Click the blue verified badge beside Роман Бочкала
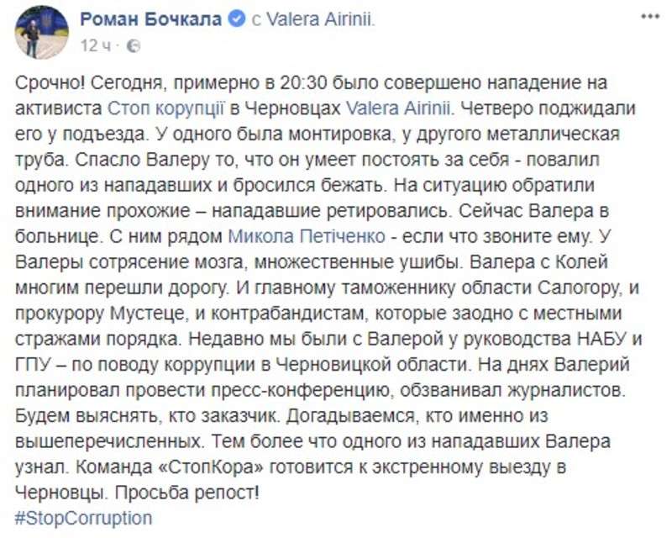Image resolution: width=672 pixels, height=538 pixels. tap(237, 18)
